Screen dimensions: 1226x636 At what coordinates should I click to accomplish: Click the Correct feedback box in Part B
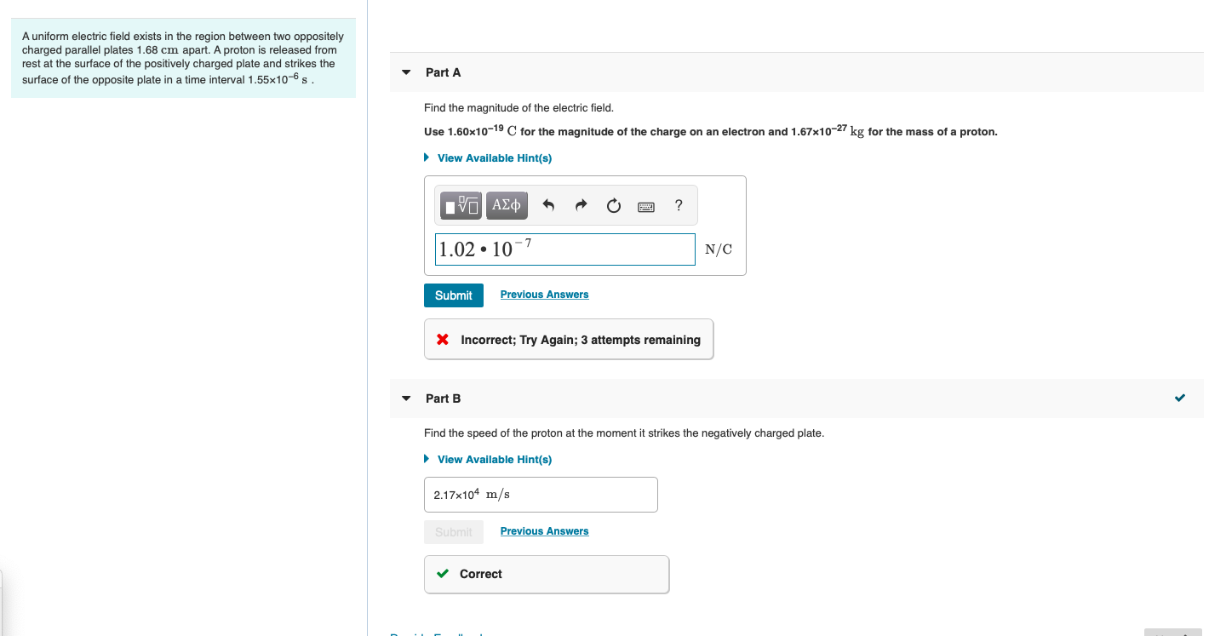[x=547, y=574]
